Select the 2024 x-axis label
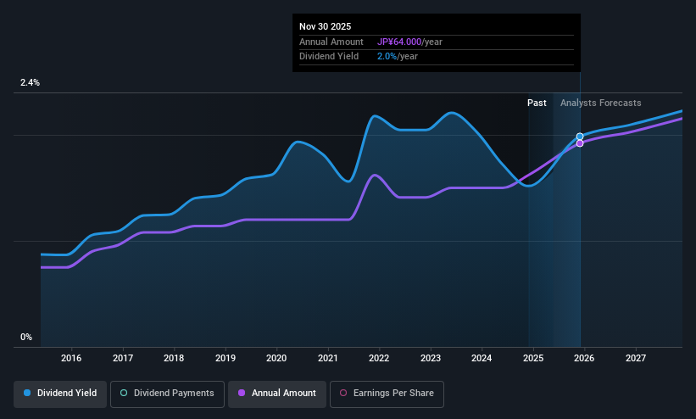This screenshot has height=419, width=696. (x=482, y=358)
